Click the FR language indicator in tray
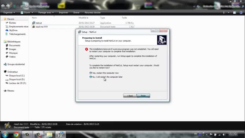This screenshot has width=245, height=138. tap(196, 134)
